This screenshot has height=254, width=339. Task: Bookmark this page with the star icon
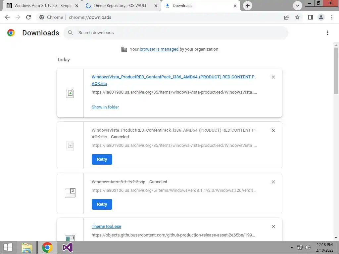(297, 17)
